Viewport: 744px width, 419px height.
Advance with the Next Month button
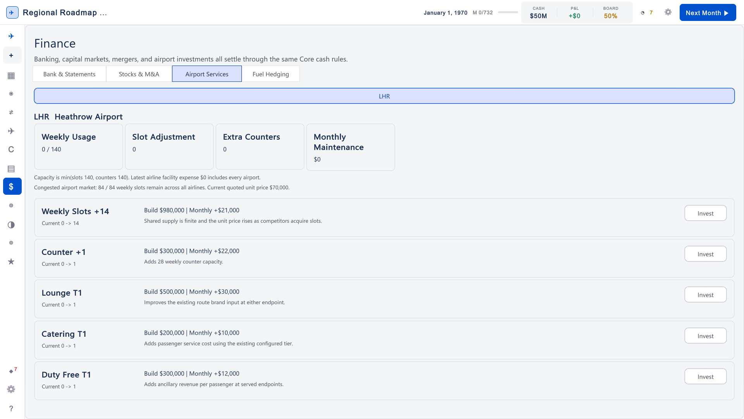click(x=708, y=12)
